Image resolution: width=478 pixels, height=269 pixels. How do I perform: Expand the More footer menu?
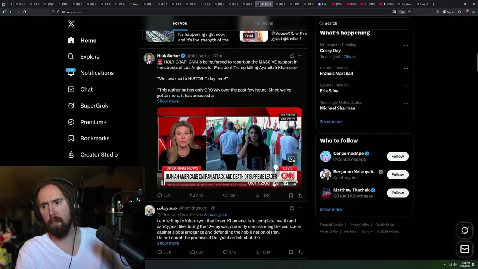[x=367, y=231]
